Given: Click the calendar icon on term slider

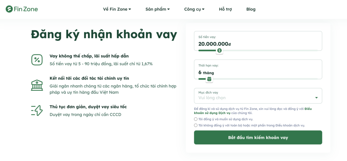Looking at the screenshot, I should 209,79.
